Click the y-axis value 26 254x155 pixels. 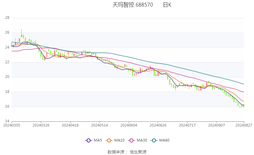point(7,32)
